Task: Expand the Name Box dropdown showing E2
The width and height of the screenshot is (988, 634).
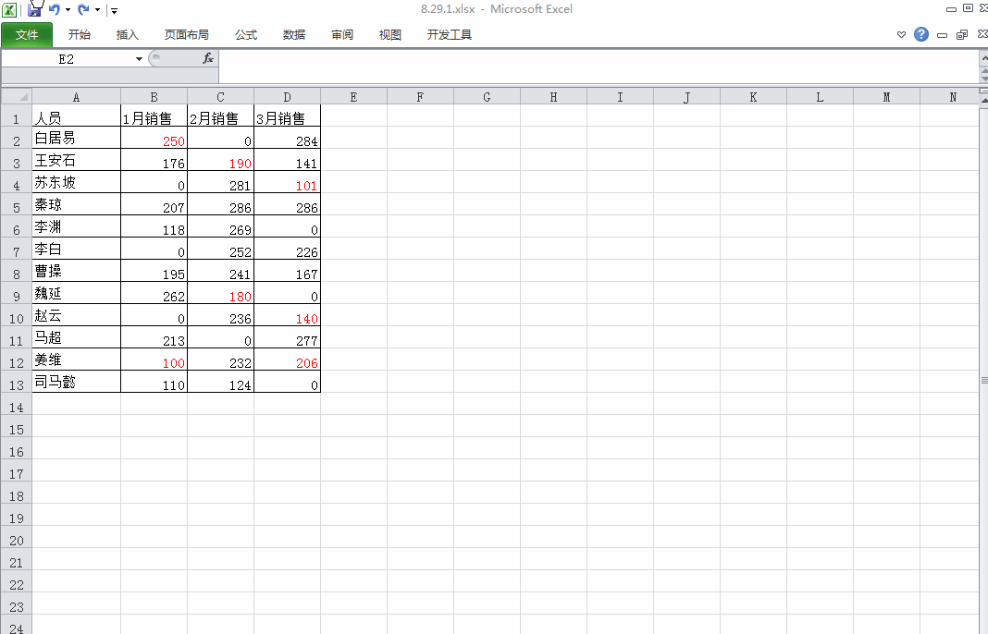Action: click(139, 59)
